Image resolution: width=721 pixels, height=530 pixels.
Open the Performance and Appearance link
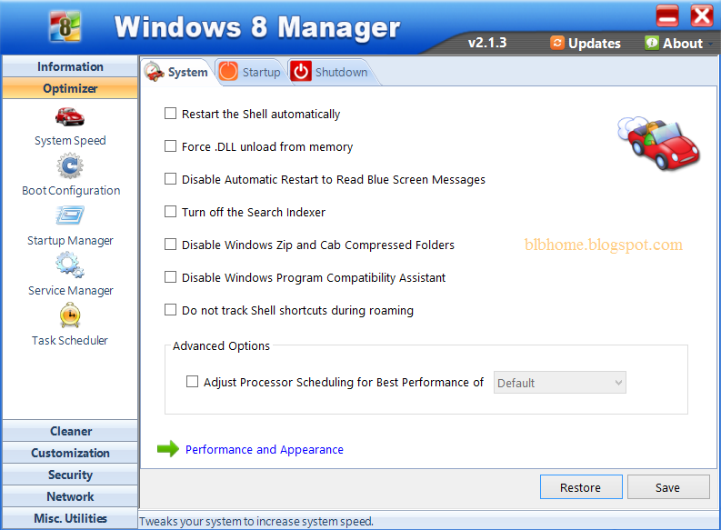point(265,449)
